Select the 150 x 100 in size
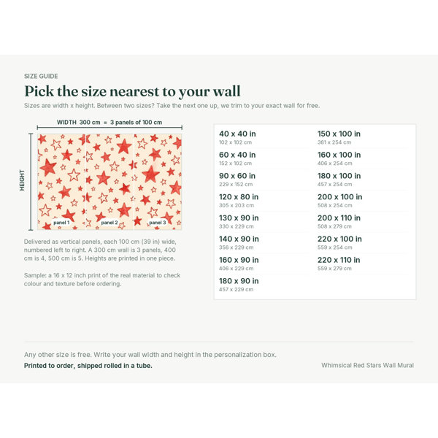This screenshot has width=438, height=438. (x=363, y=138)
